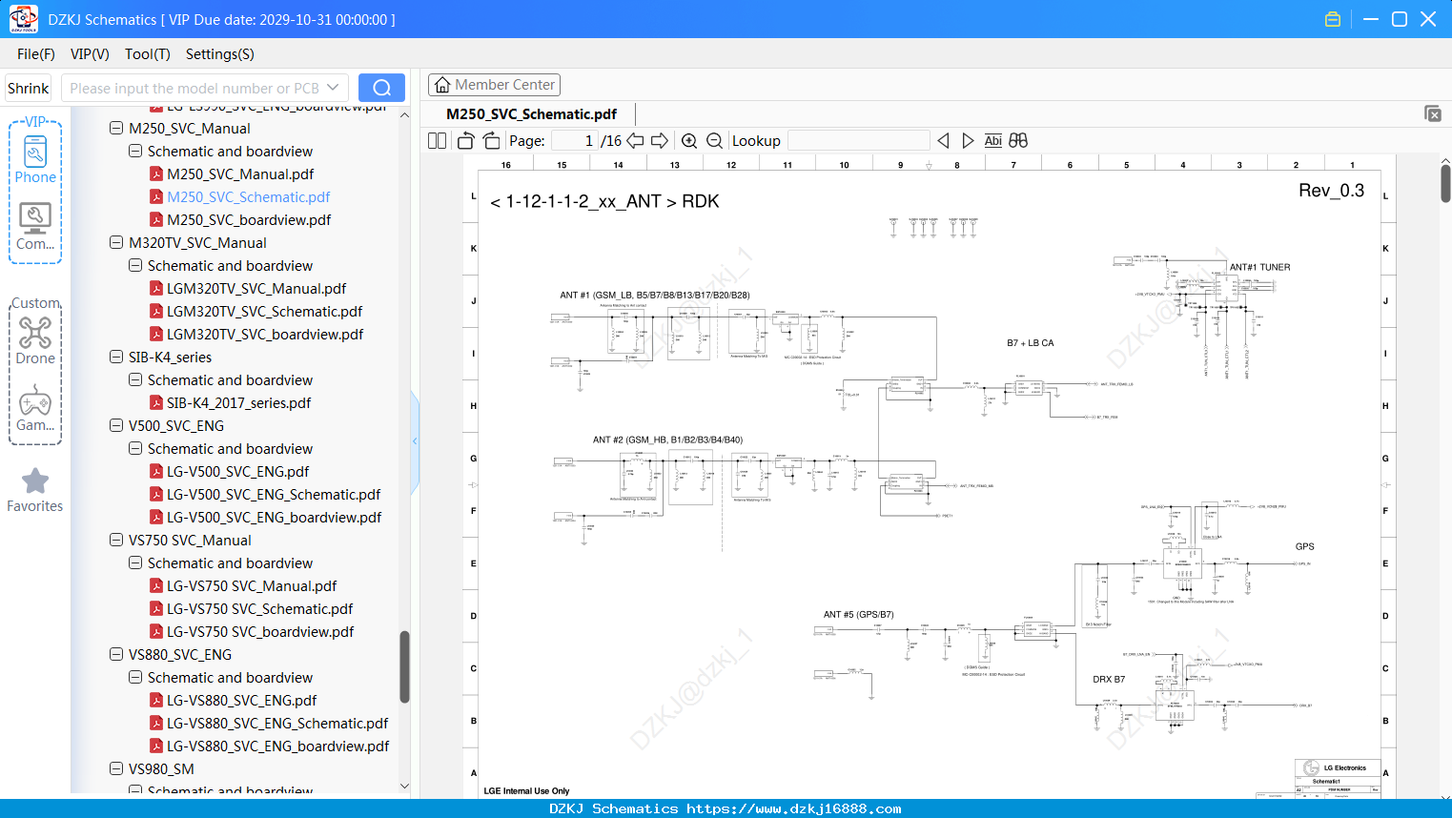The height and width of the screenshot is (818, 1452).
Task: Click the PDF viewer scrollbar thumb
Action: [x=1445, y=183]
